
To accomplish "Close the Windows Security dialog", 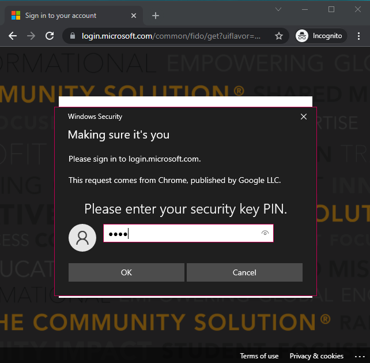I will coord(304,117).
